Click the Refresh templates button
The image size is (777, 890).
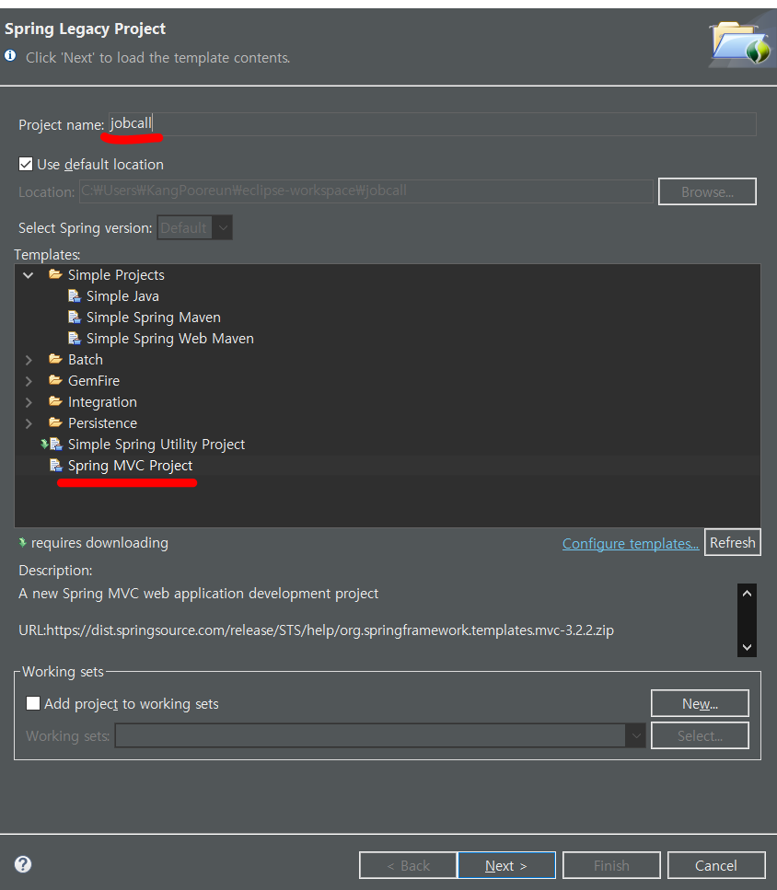[732, 543]
